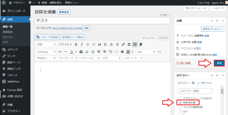Viewport: 228px width, 115px height.
Task: Open keyboard shortcuts help icon
Action: 123,52
